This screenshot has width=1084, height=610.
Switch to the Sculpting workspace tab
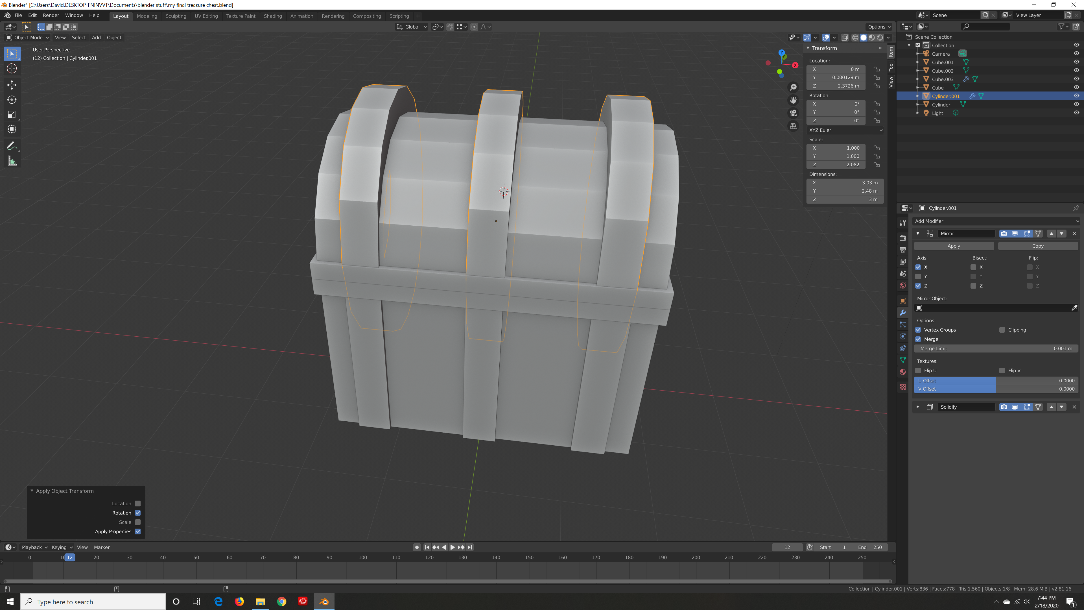click(x=176, y=16)
